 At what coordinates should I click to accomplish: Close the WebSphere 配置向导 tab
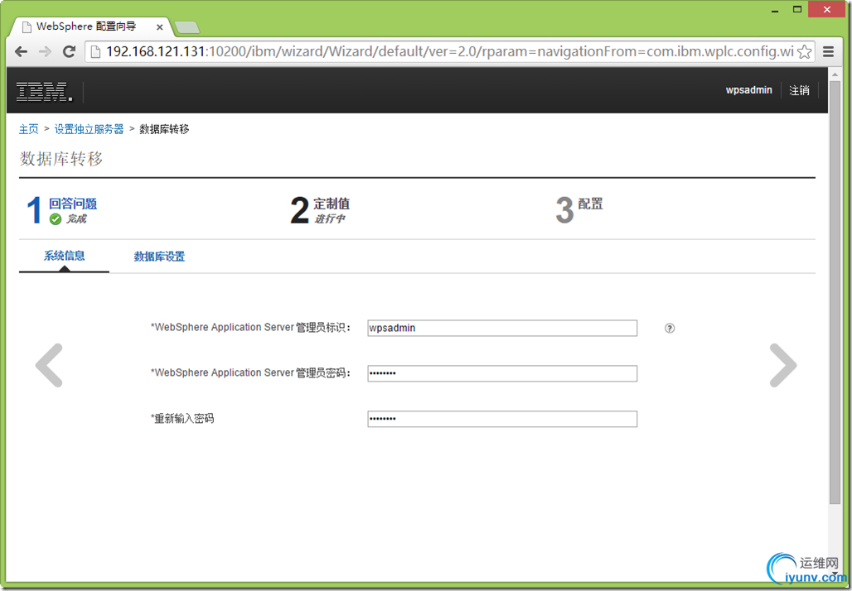[x=160, y=26]
